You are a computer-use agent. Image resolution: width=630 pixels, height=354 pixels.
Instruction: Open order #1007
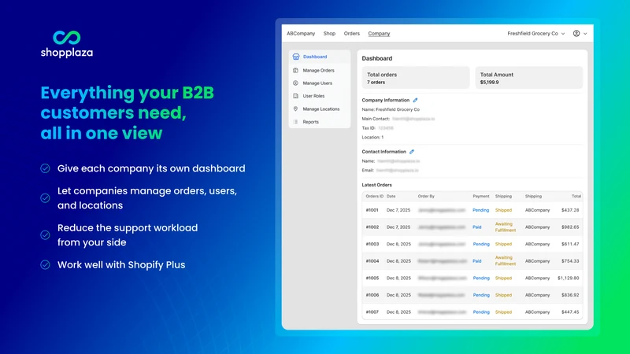coord(372,312)
